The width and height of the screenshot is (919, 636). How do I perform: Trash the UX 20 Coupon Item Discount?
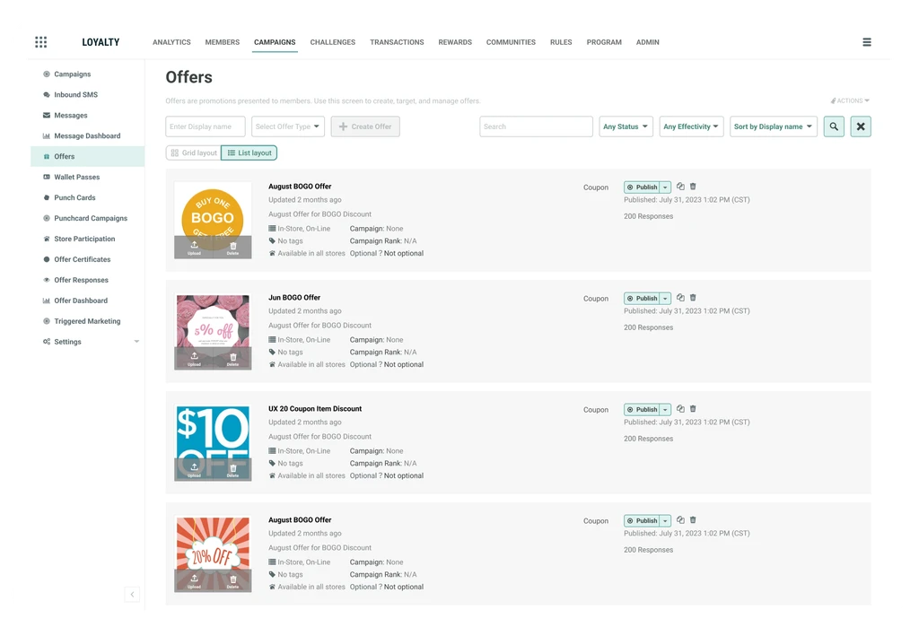click(693, 409)
